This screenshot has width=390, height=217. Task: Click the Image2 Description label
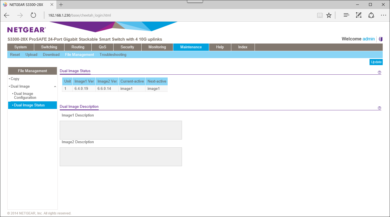pos(78,142)
